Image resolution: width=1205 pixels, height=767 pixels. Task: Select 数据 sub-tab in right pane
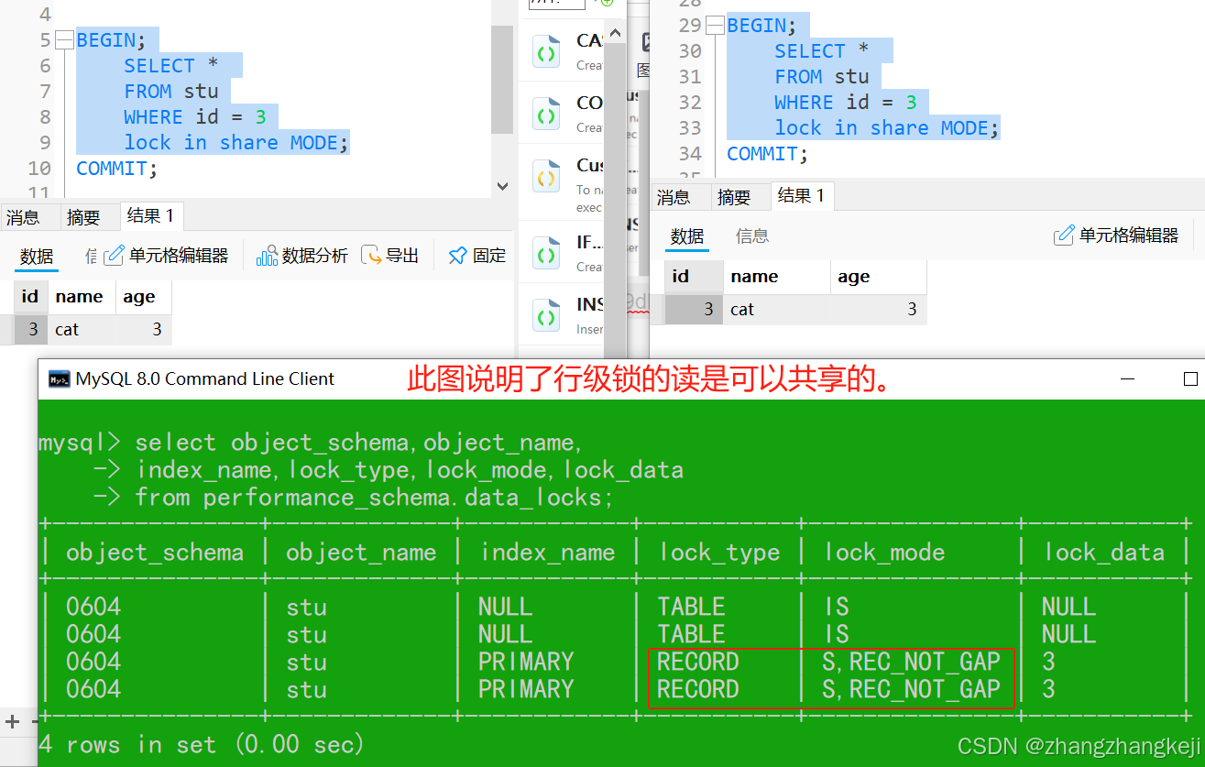point(687,236)
